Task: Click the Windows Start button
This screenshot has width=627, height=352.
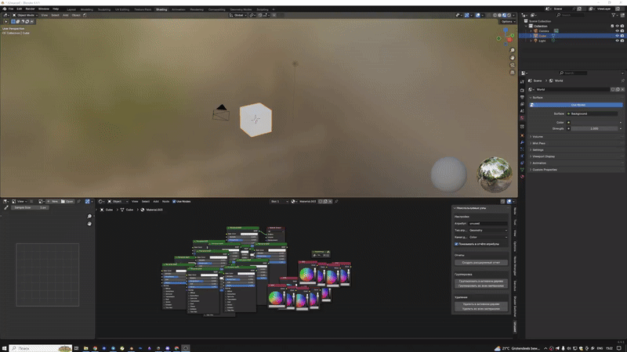Action: 5,347
